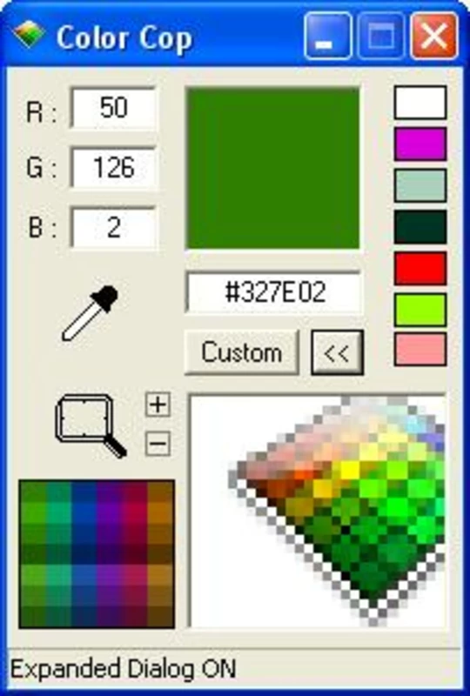Click the Color Cop title bar icon
Image resolution: width=470 pixels, height=696 pixels.
[29, 35]
